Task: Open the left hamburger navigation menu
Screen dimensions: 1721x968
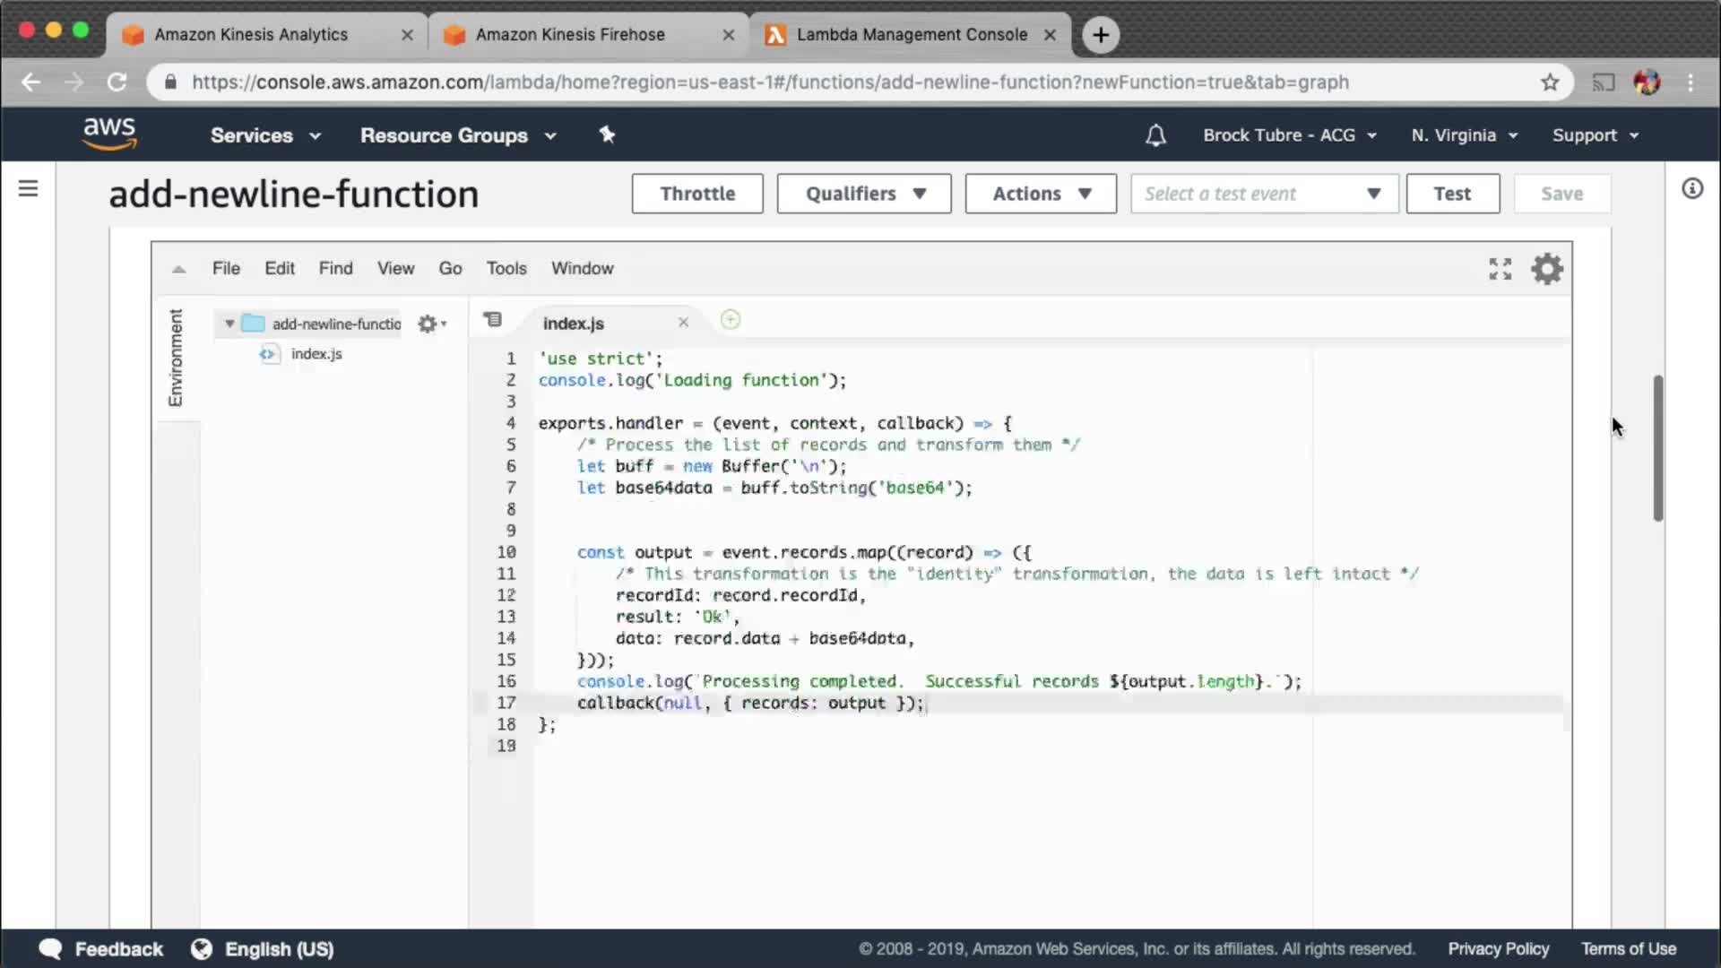Action: click(28, 188)
